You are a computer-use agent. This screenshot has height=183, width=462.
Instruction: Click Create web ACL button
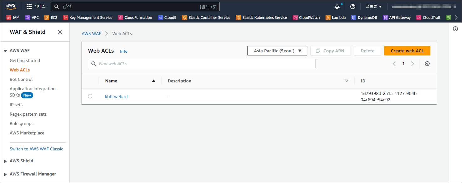407,51
